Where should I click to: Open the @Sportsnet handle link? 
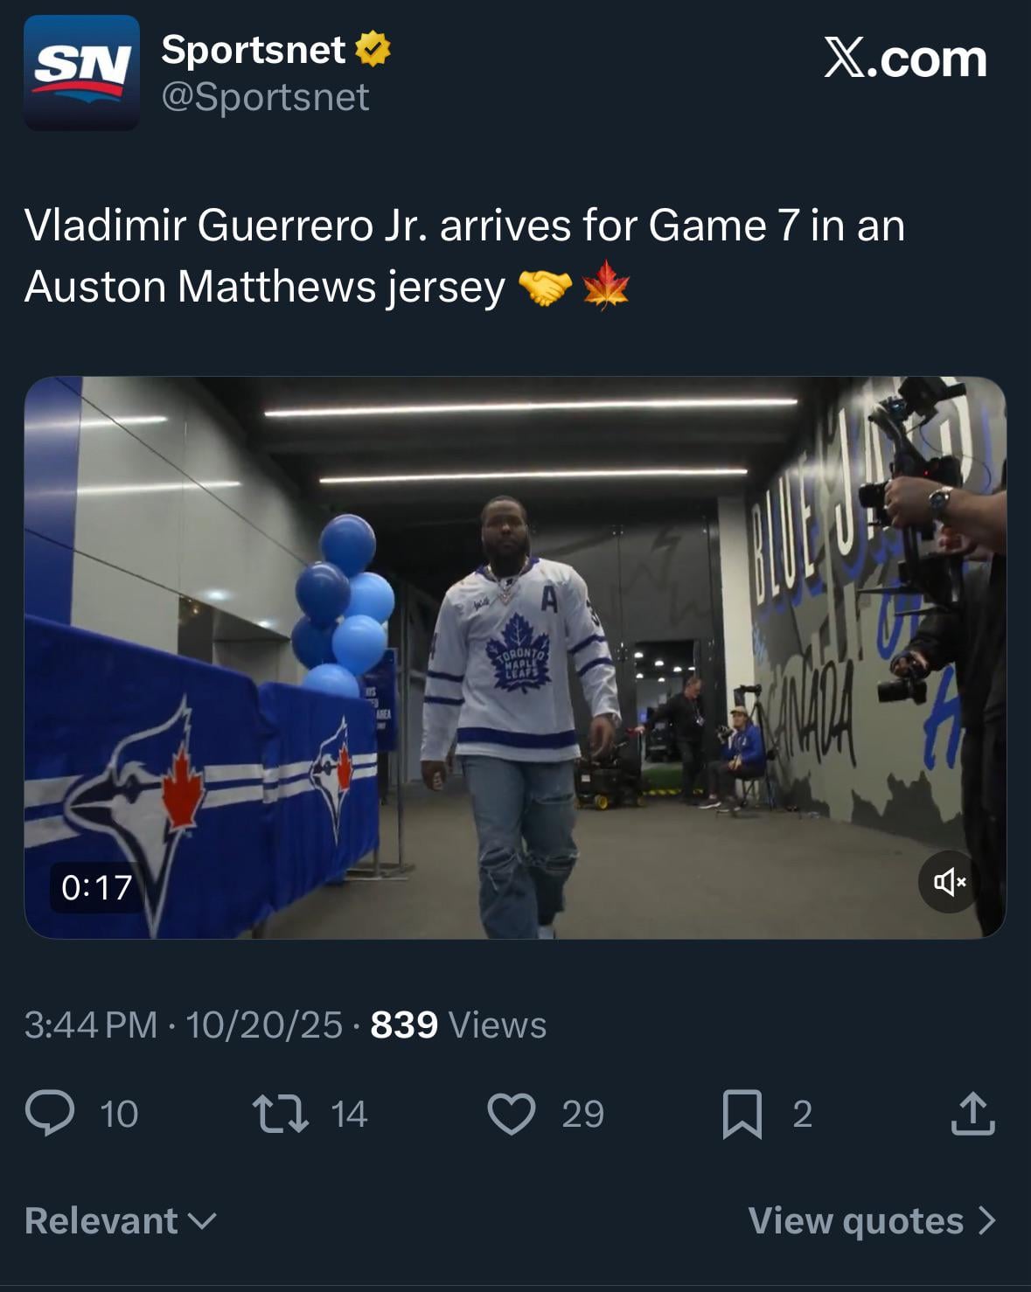(265, 97)
